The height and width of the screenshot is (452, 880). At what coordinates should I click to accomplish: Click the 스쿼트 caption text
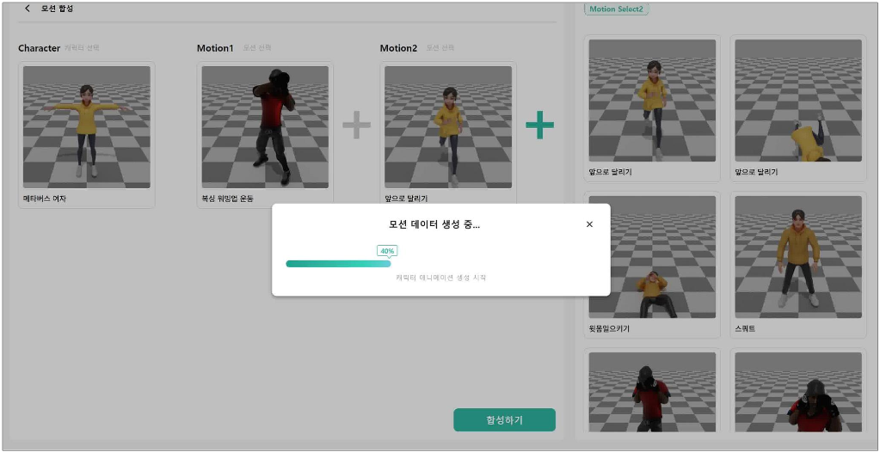tap(745, 328)
